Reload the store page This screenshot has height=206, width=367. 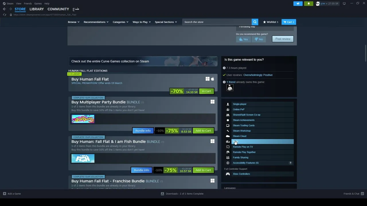point(5,15)
